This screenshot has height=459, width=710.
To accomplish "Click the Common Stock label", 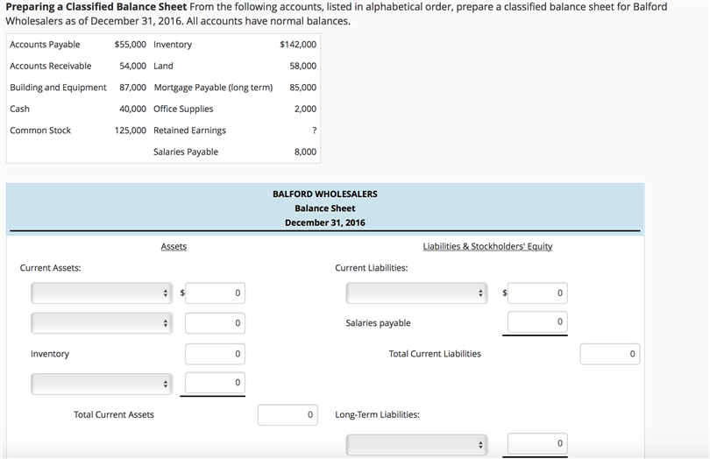I will coord(40,131).
